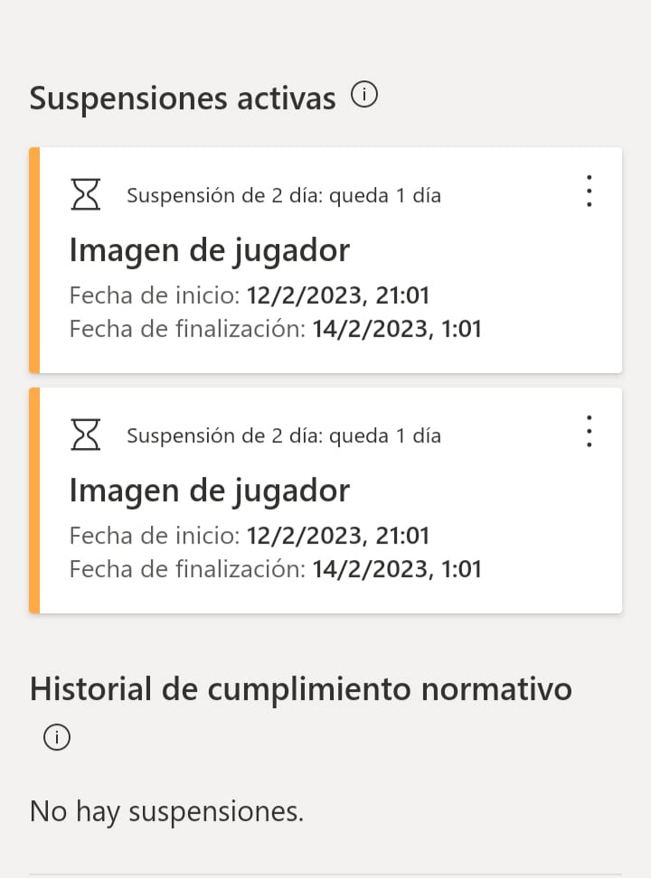Image resolution: width=651 pixels, height=878 pixels.
Task: Select the bottom card's Imagen de jugador title
Action: (x=209, y=490)
